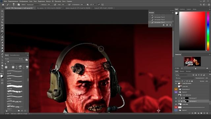
Task: Switch to the Каналы tab
Action: click(x=182, y=71)
